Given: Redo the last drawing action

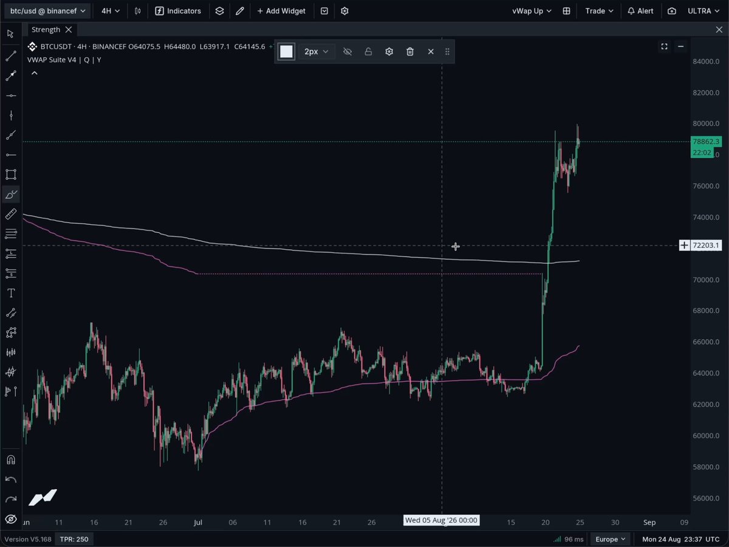Looking at the screenshot, I should point(10,499).
